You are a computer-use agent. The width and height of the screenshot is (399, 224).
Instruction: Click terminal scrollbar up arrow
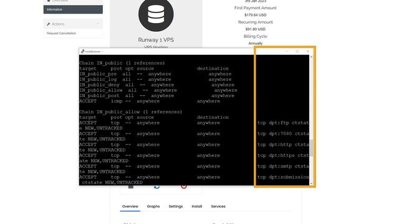coord(311,57)
